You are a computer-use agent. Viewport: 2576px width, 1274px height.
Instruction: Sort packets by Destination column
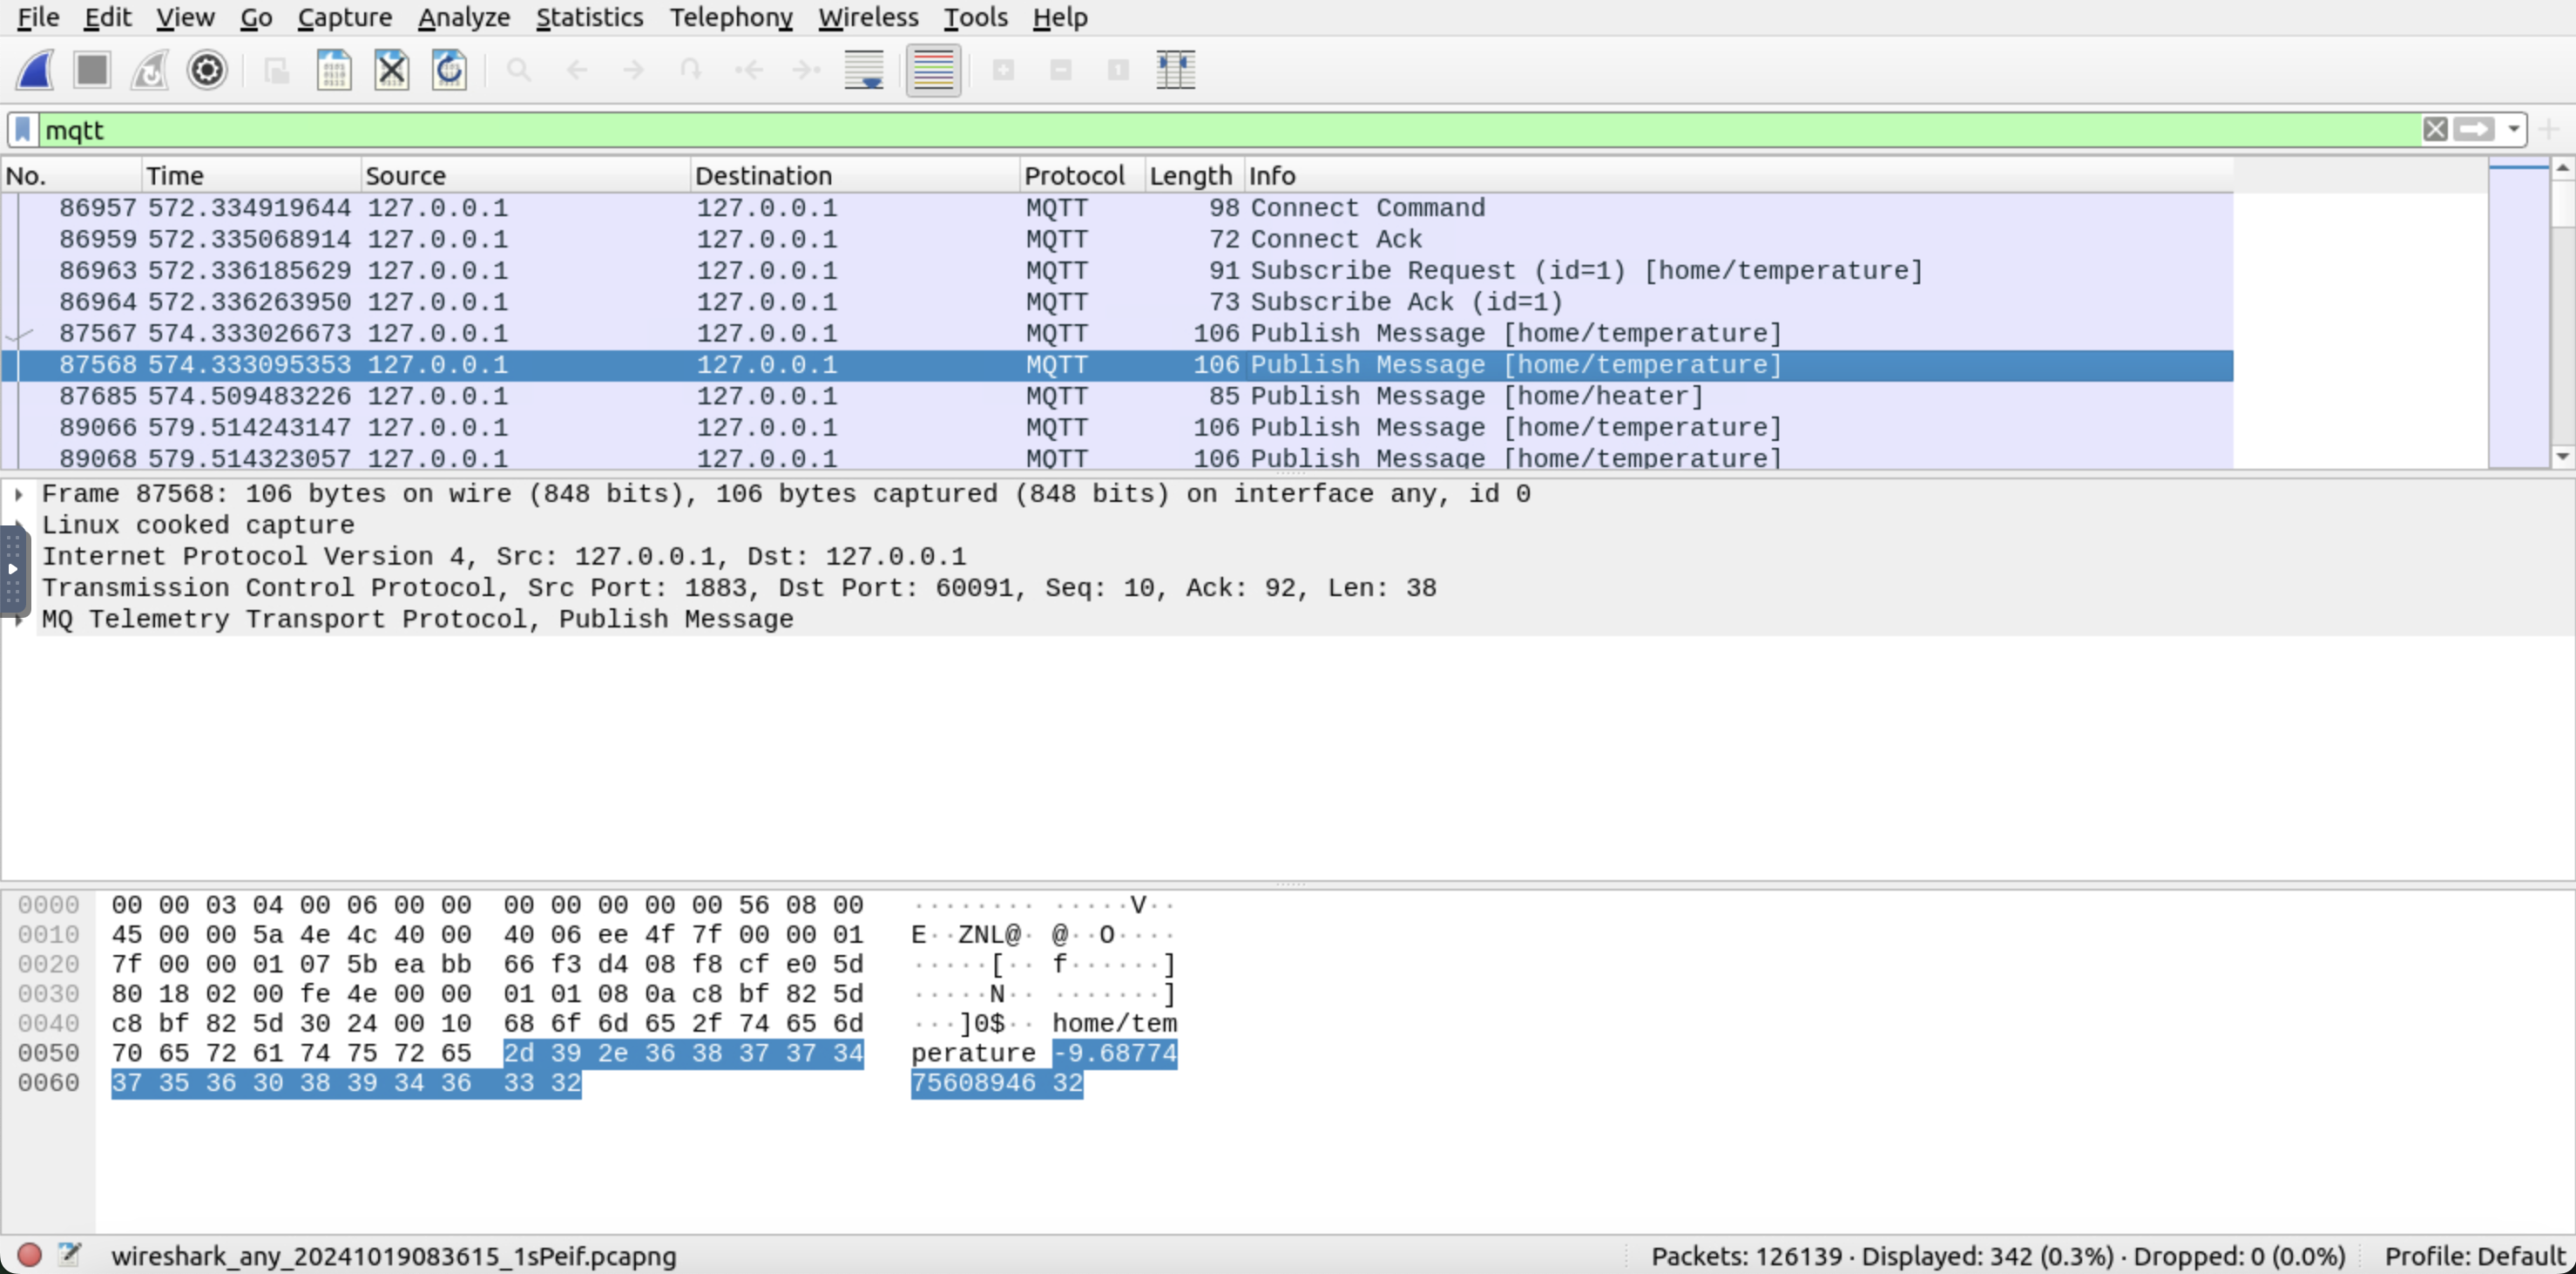pyautogui.click(x=855, y=176)
